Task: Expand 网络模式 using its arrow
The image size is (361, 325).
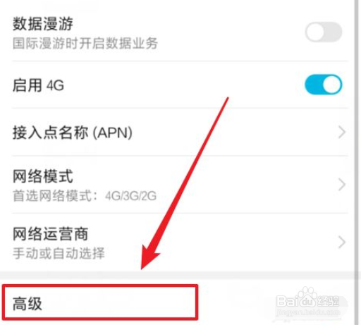Action: click(x=342, y=185)
